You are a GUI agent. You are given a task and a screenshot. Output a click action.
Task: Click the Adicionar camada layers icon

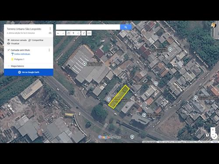pos(9,40)
